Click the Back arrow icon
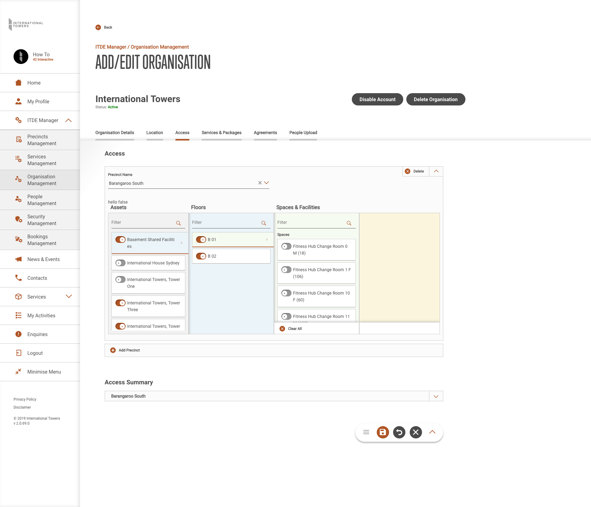Viewport: 591px width, 507px height. tap(98, 27)
